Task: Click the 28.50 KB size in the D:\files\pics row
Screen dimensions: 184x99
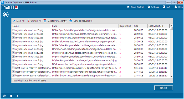Action: (x=139, y=30)
